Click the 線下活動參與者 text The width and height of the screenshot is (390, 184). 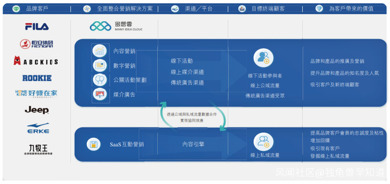[265, 76]
